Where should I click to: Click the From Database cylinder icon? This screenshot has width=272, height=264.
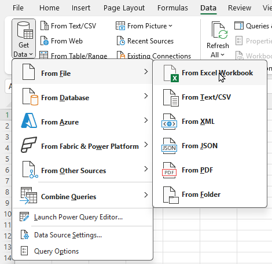[30, 97]
